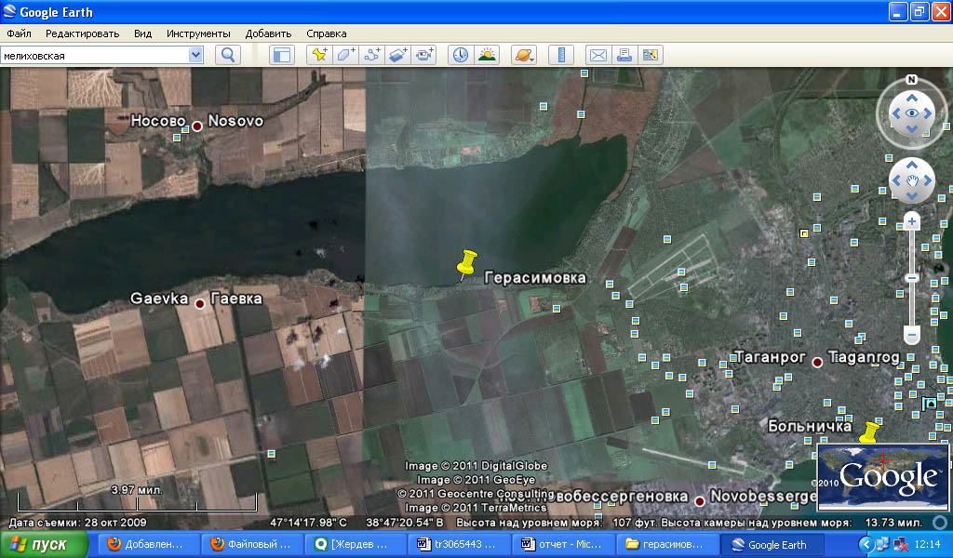Image resolution: width=953 pixels, height=558 pixels.
Task: Click the N north-up button on the compass
Action: (x=911, y=80)
